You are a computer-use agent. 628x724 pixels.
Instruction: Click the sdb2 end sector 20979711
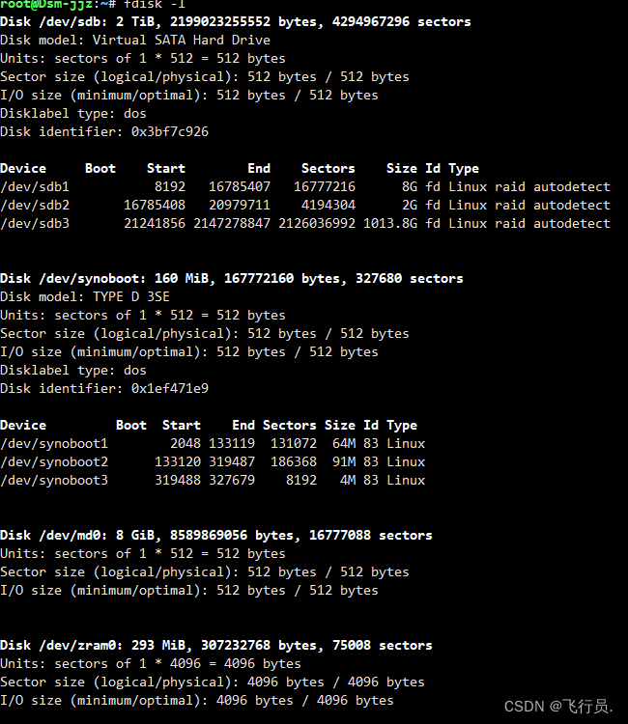coord(240,206)
